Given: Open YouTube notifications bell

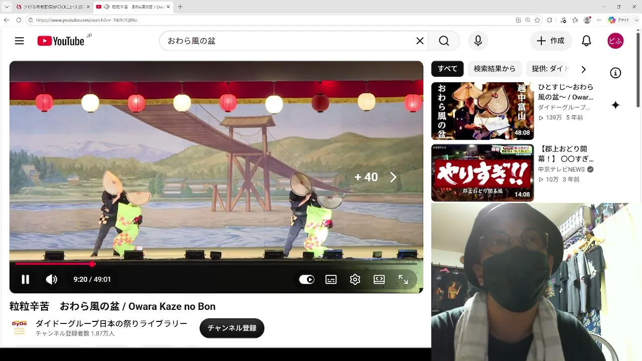Looking at the screenshot, I should [x=586, y=41].
